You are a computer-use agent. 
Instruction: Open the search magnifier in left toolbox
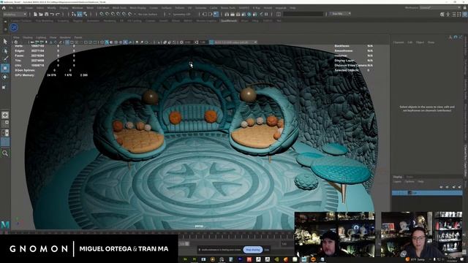5,153
